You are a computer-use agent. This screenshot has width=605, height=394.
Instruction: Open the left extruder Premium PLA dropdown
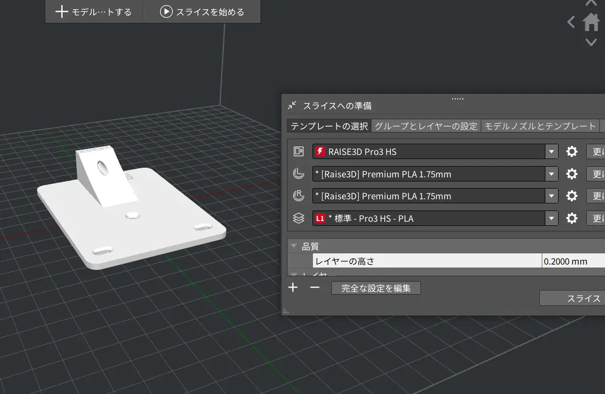coord(551,174)
